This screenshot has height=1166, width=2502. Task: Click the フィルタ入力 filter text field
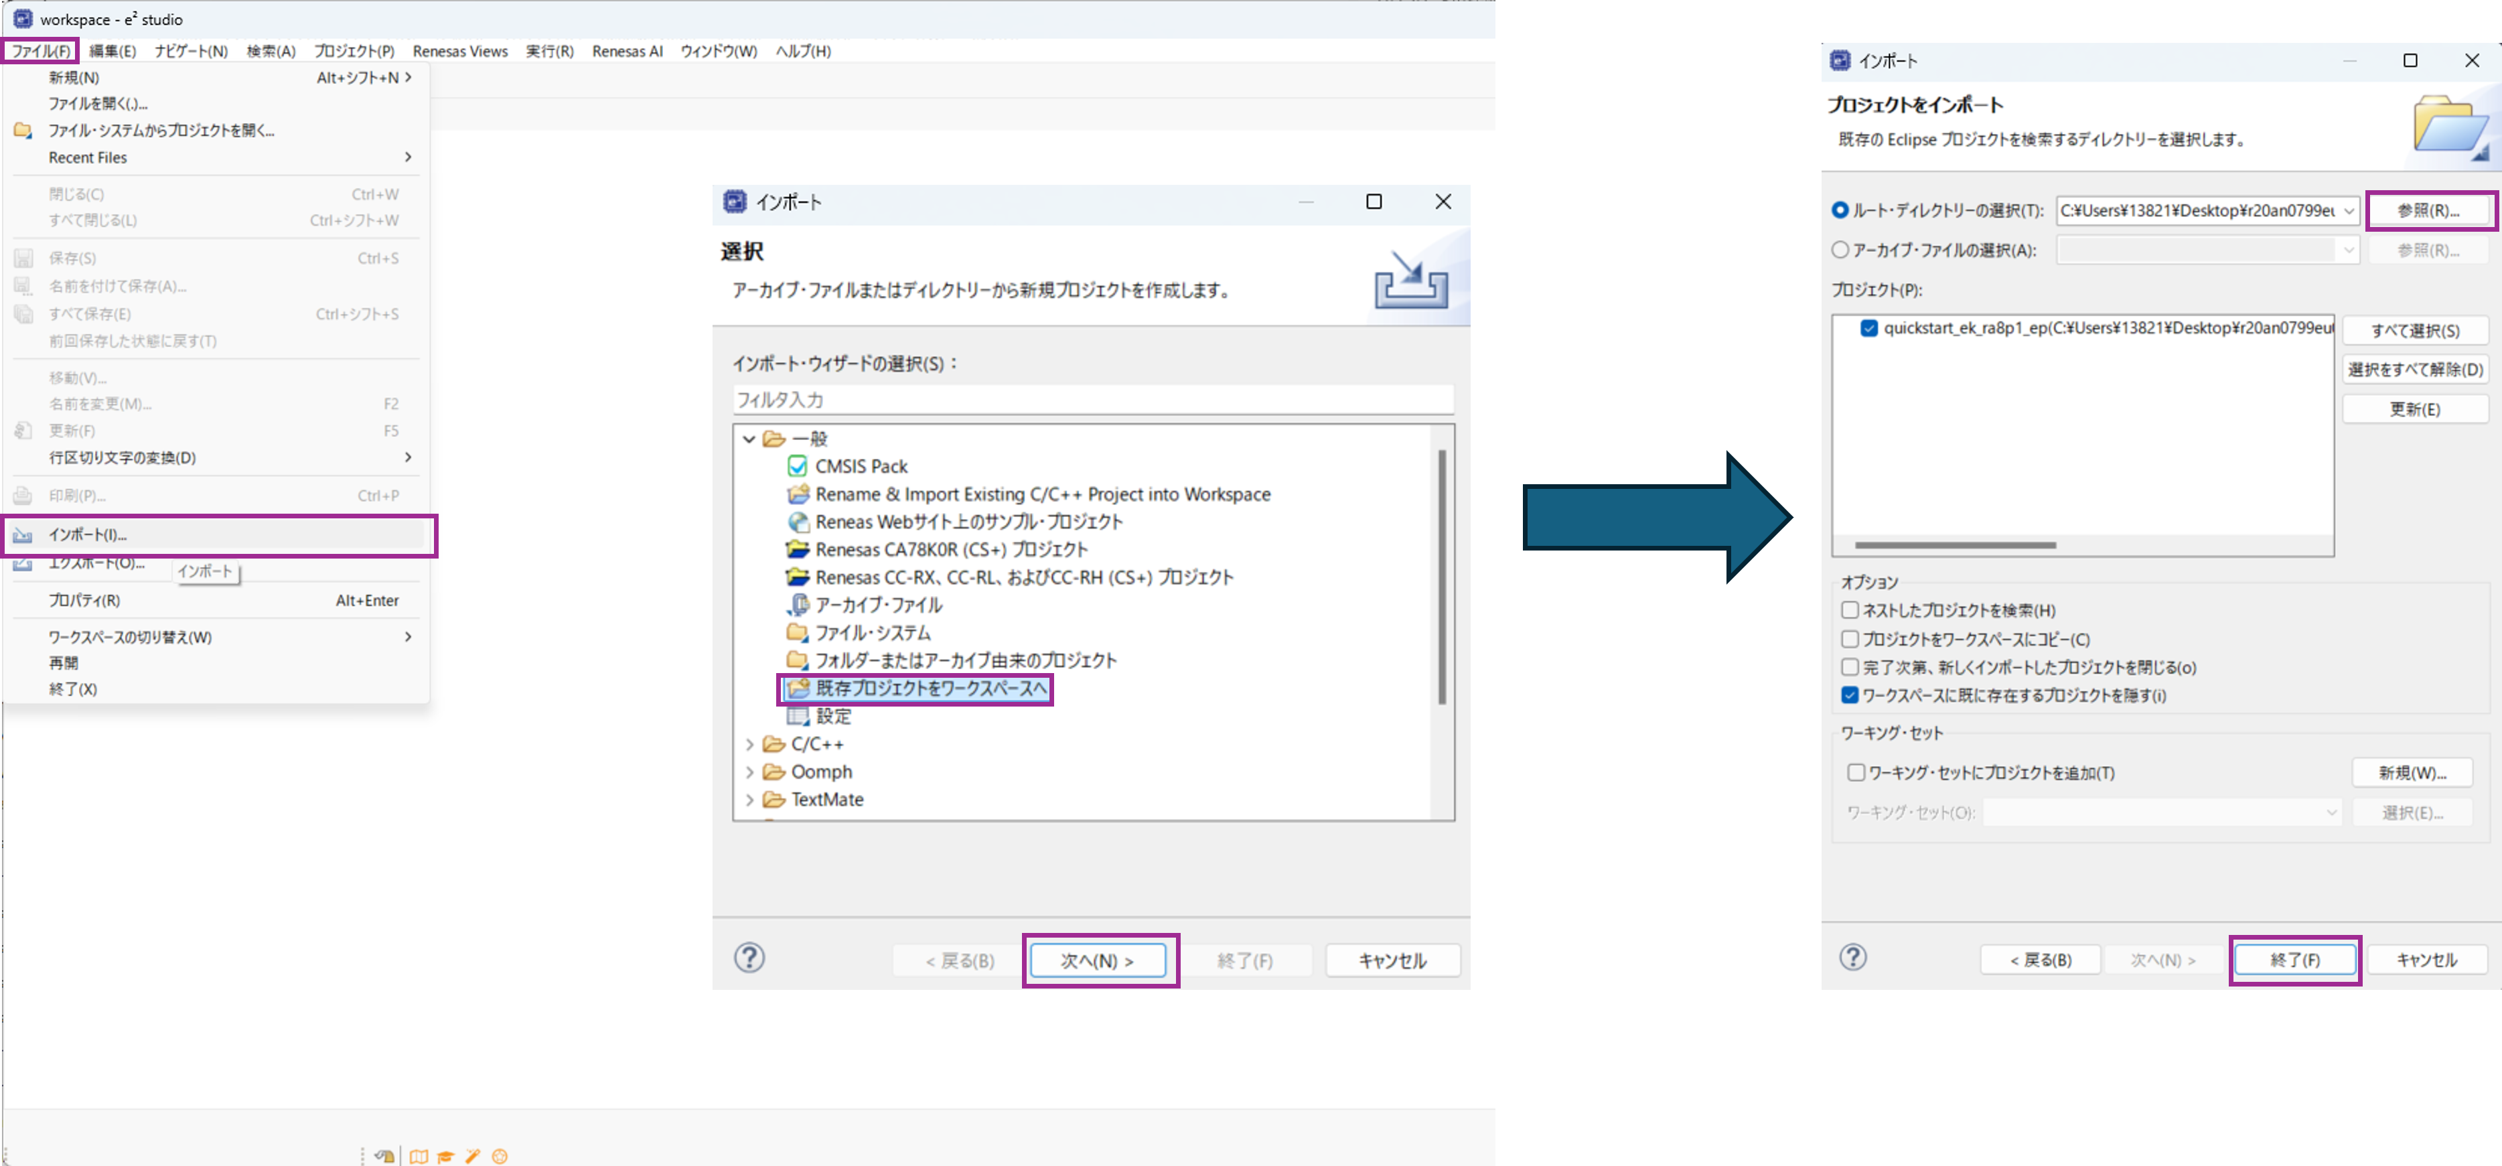click(x=1092, y=399)
